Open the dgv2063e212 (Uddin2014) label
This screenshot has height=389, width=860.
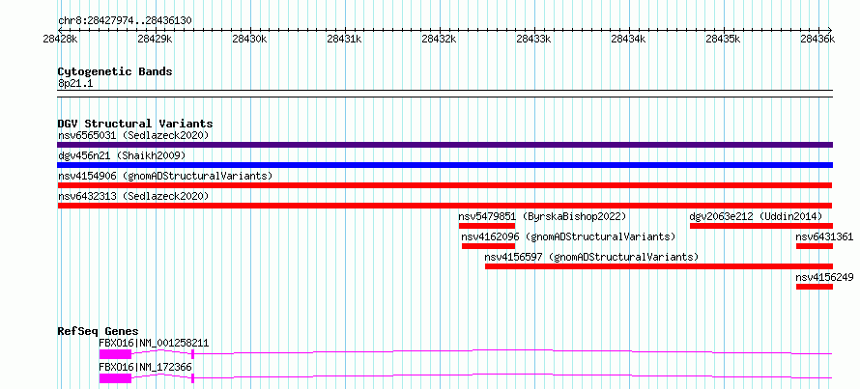click(x=756, y=216)
